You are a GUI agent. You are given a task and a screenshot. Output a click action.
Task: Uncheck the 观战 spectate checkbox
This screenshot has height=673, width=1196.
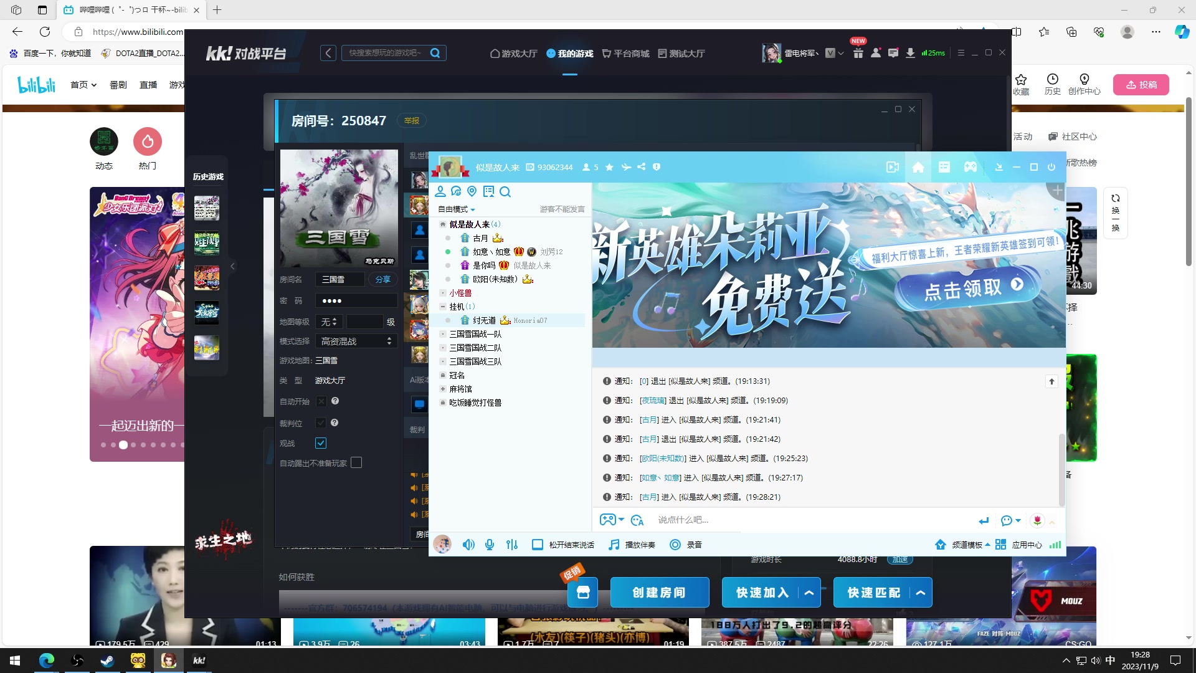click(x=321, y=443)
